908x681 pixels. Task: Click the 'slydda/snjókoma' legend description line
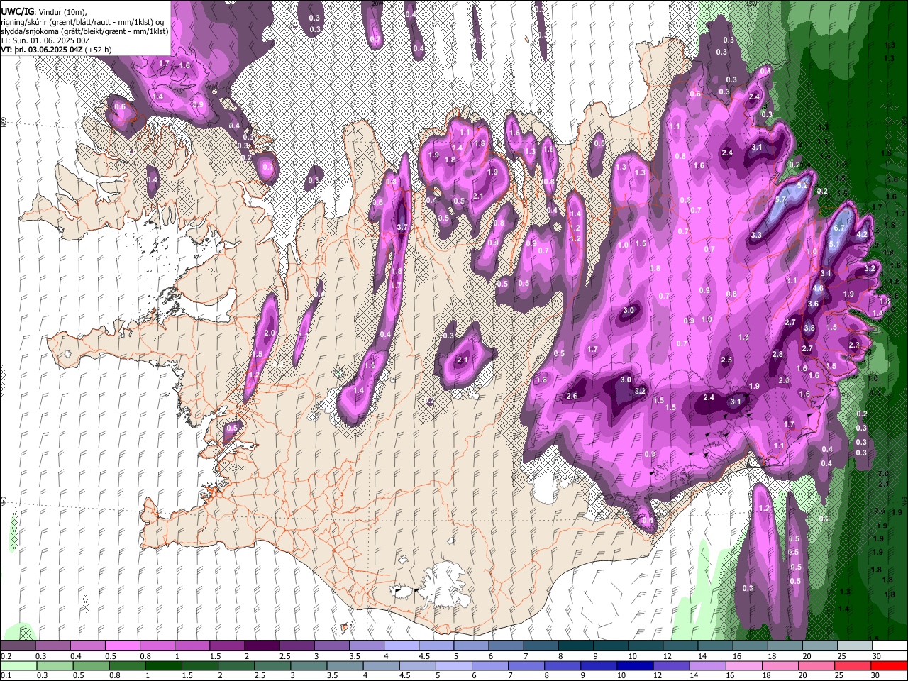coord(84,31)
